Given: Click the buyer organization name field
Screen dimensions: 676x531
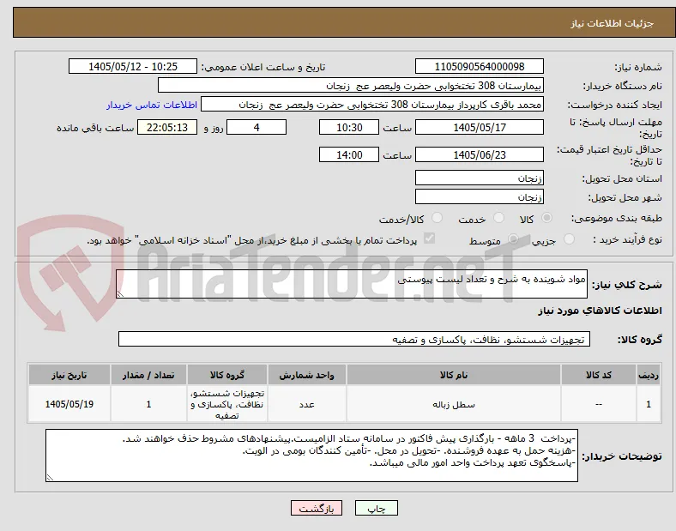Looking at the screenshot, I should (351, 85).
